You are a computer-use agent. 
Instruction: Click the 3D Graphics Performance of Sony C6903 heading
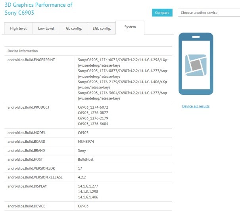pos(38,9)
